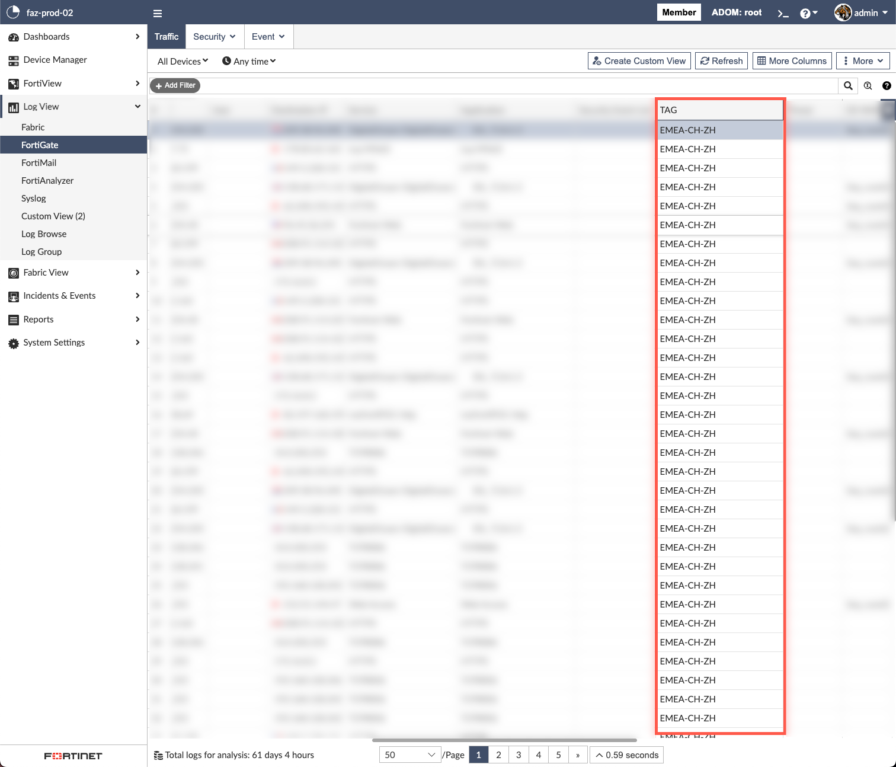
Task: Click the Create Custom View button
Action: pyautogui.click(x=639, y=61)
